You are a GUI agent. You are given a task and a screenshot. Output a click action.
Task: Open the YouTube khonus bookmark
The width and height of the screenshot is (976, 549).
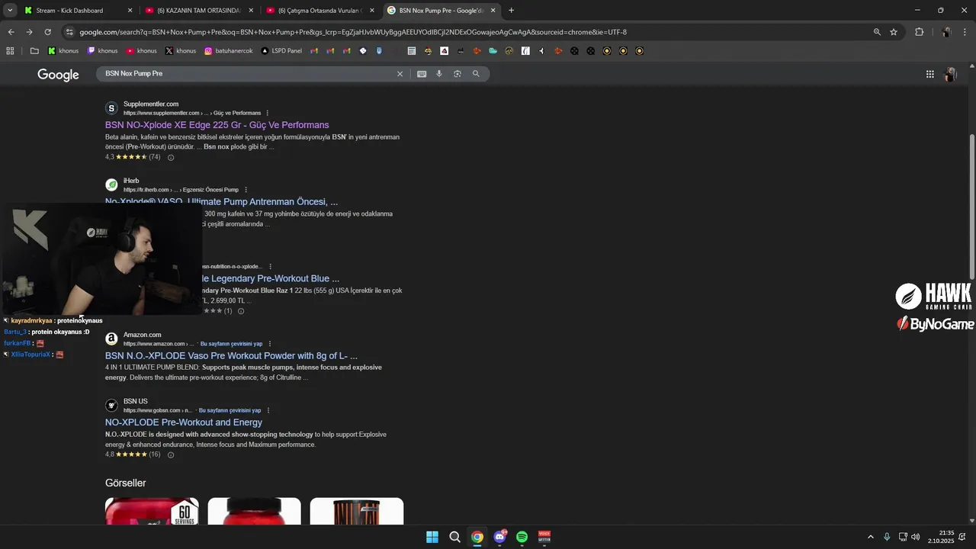142,51
